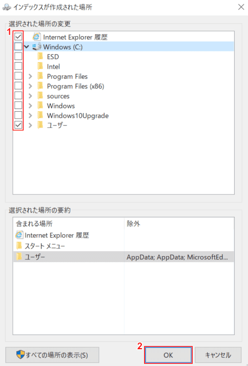
Task: Click the Program Files (x86) folder icon
Action: (x=41, y=86)
